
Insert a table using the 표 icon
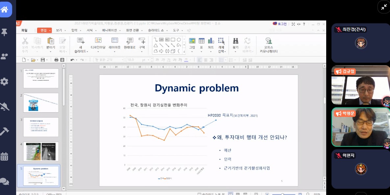[201, 41]
